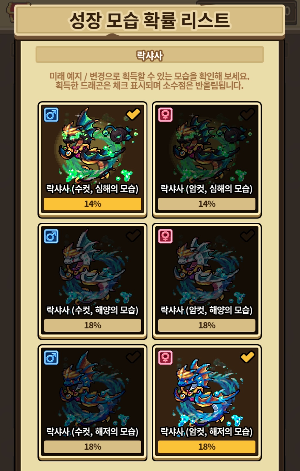Click the dim checkmark on 암컷 심해의 모습
The image size is (300, 471).
(247, 114)
